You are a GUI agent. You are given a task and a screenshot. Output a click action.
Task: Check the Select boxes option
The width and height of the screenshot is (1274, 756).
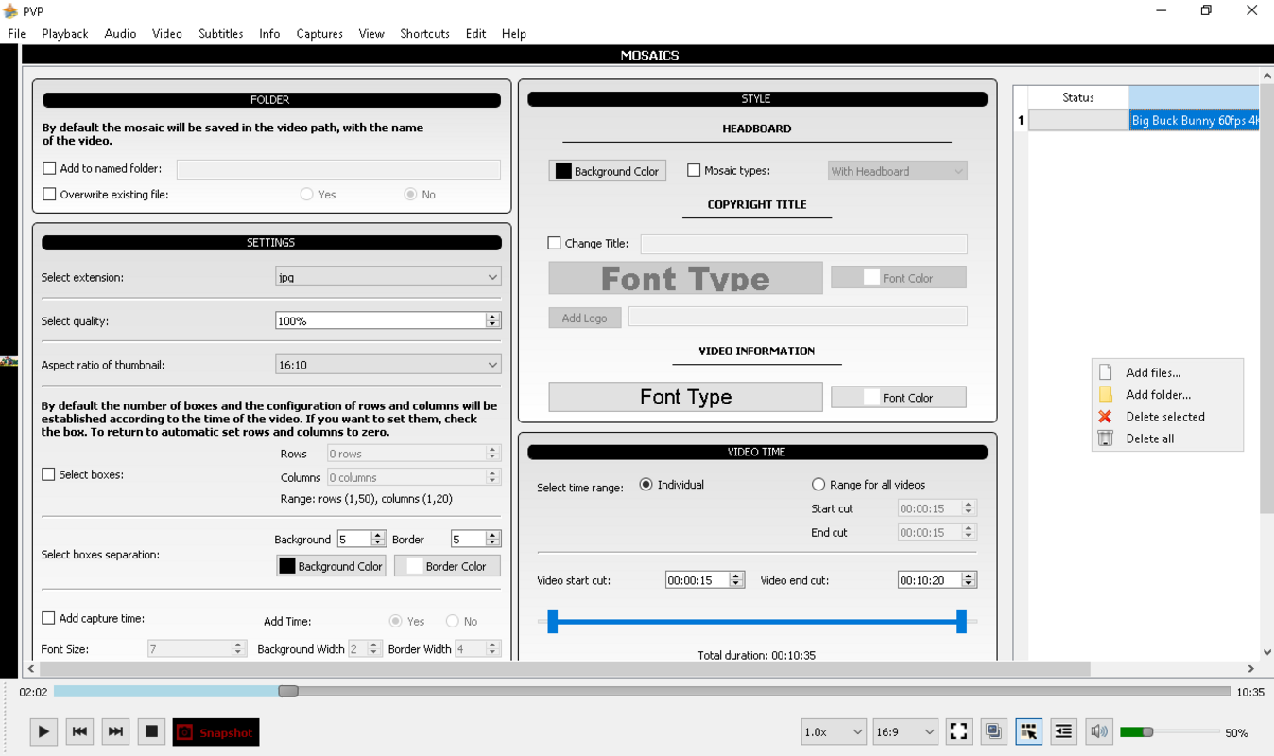pos(48,474)
